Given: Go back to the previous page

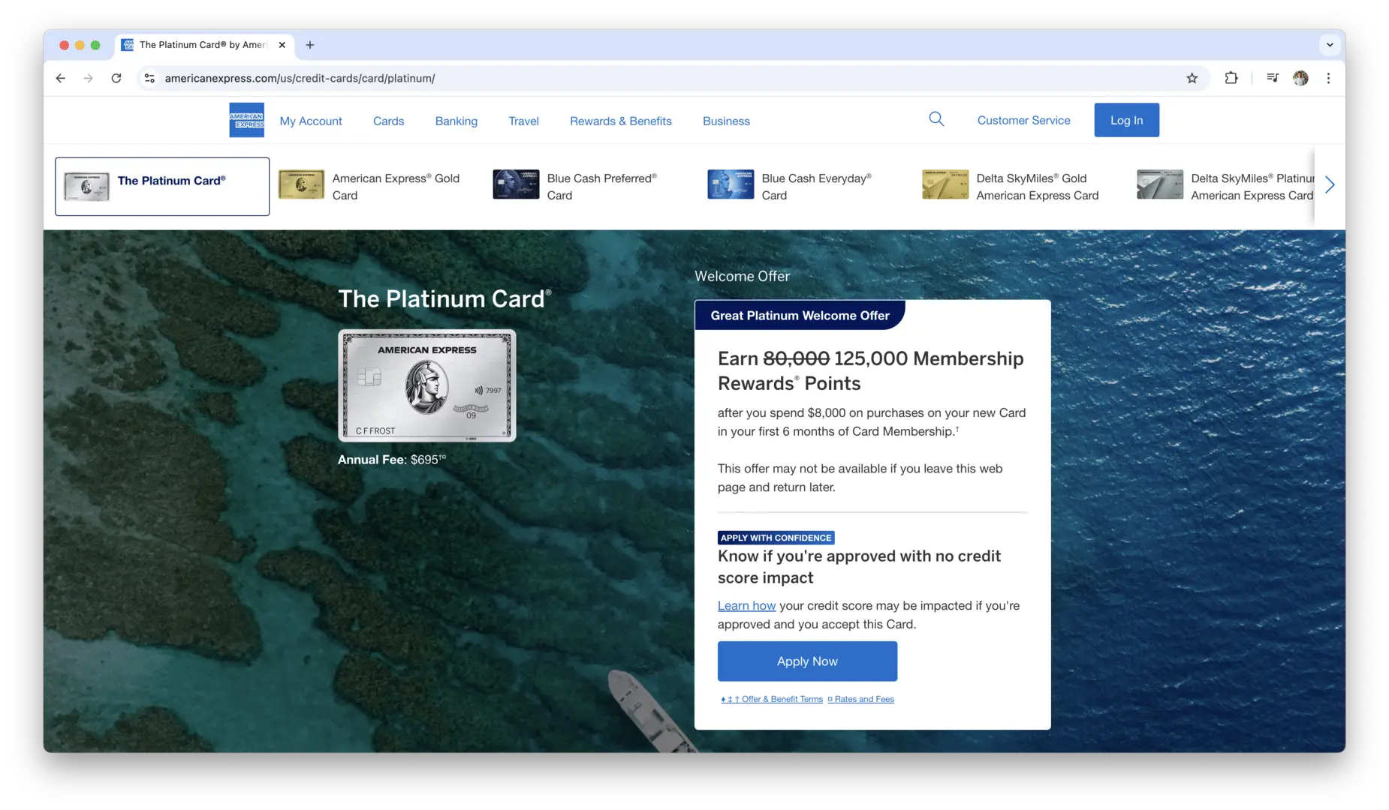Looking at the screenshot, I should [61, 78].
